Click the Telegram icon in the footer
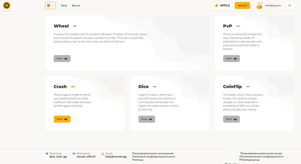 click(x=47, y=154)
